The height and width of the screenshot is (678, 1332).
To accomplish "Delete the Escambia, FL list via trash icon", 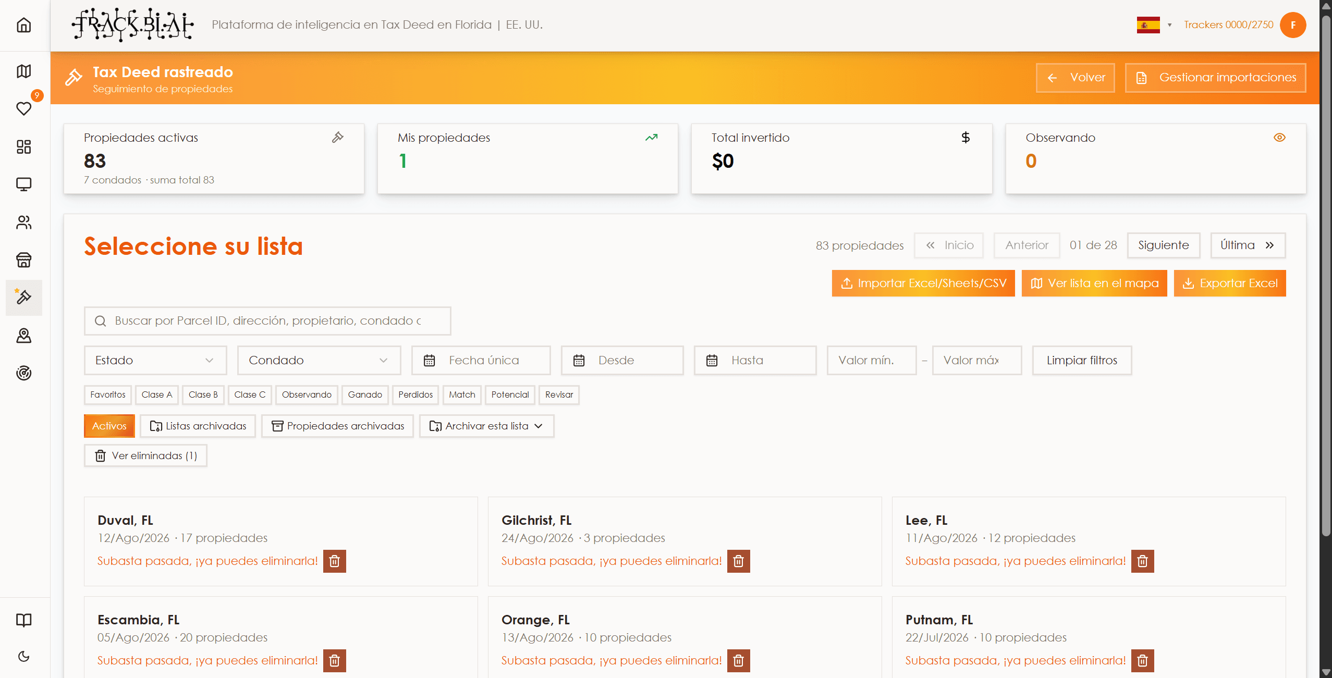I will (335, 661).
